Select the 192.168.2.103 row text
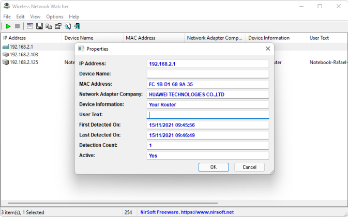348x217 pixels. [24, 55]
